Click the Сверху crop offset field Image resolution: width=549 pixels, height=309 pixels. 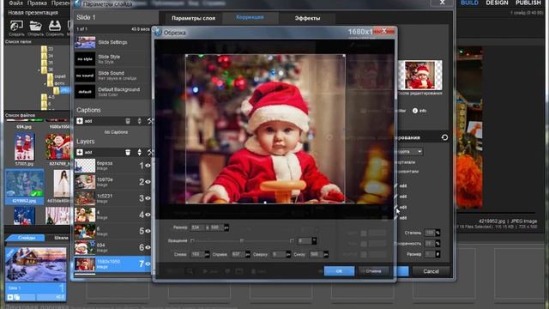279,254
